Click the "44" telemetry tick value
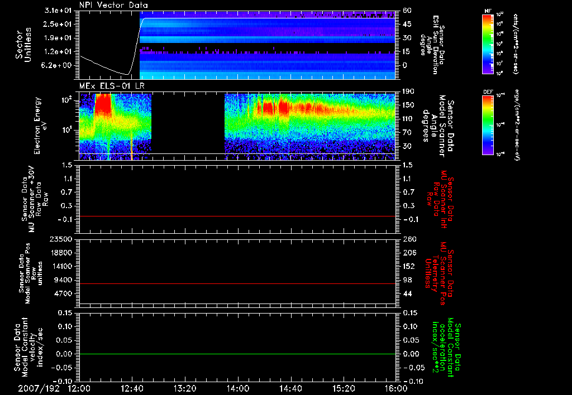This screenshot has width=572, height=395. point(407,293)
